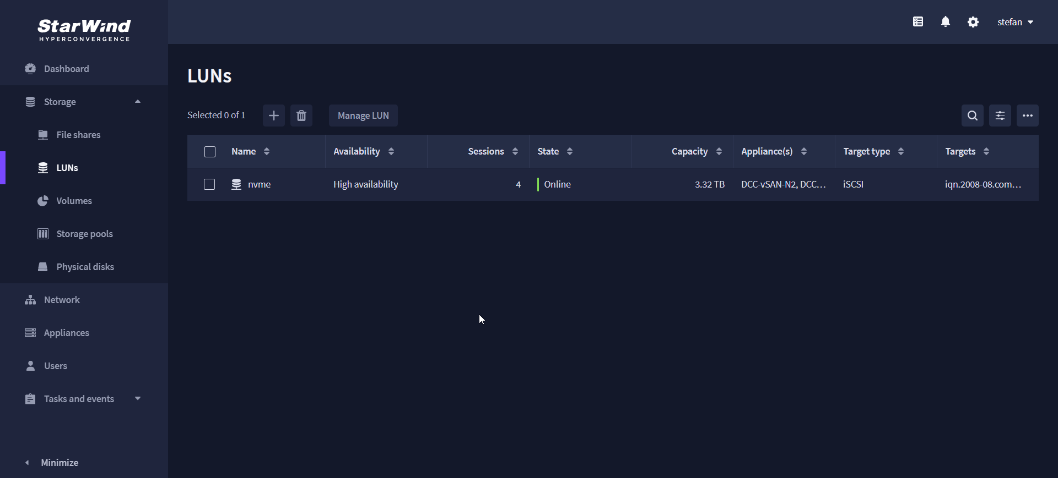
Task: Click the nvme LUN name
Action: click(259, 184)
